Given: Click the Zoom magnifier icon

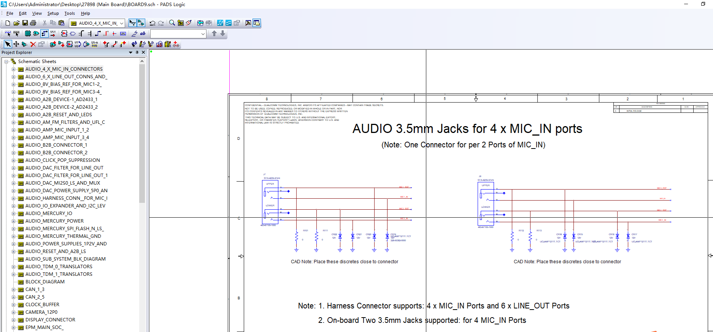Looking at the screenshot, I should click(x=172, y=23).
